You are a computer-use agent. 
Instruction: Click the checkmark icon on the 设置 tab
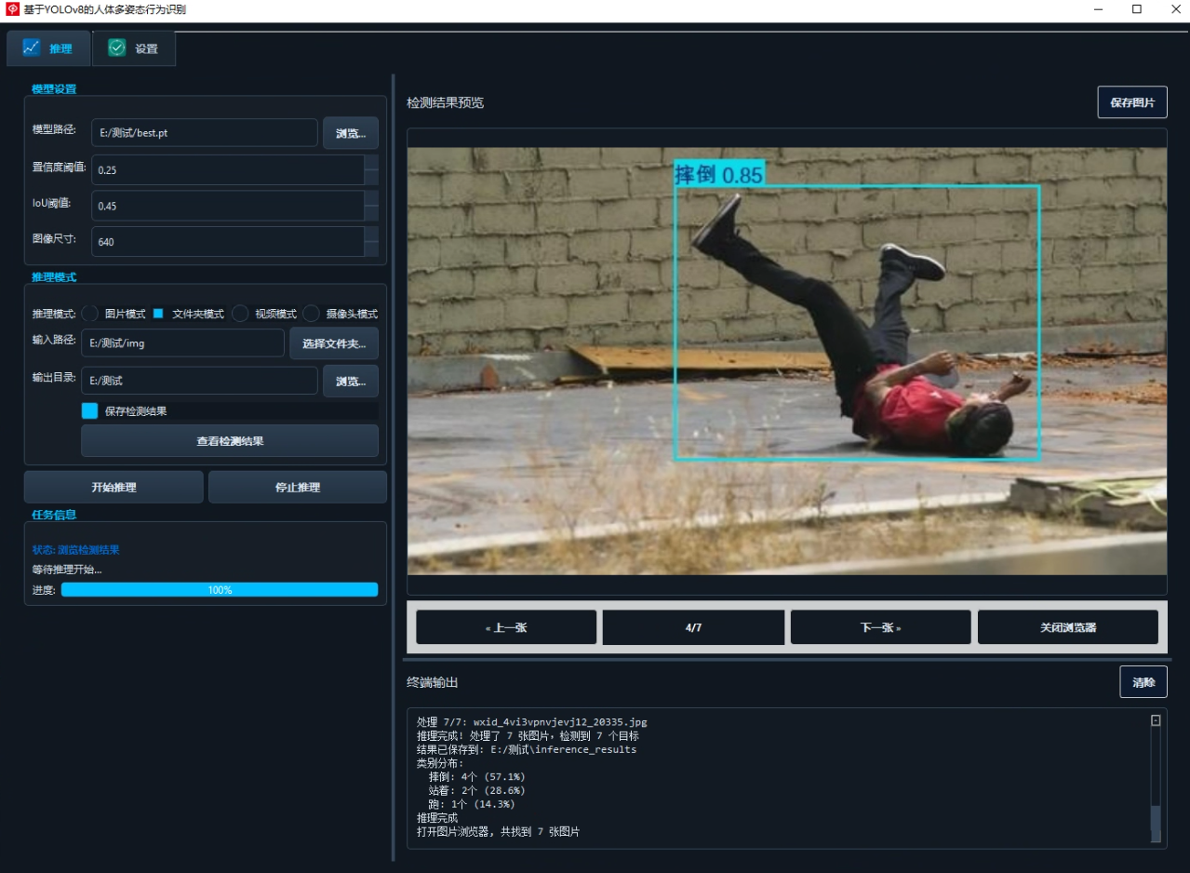(x=117, y=47)
